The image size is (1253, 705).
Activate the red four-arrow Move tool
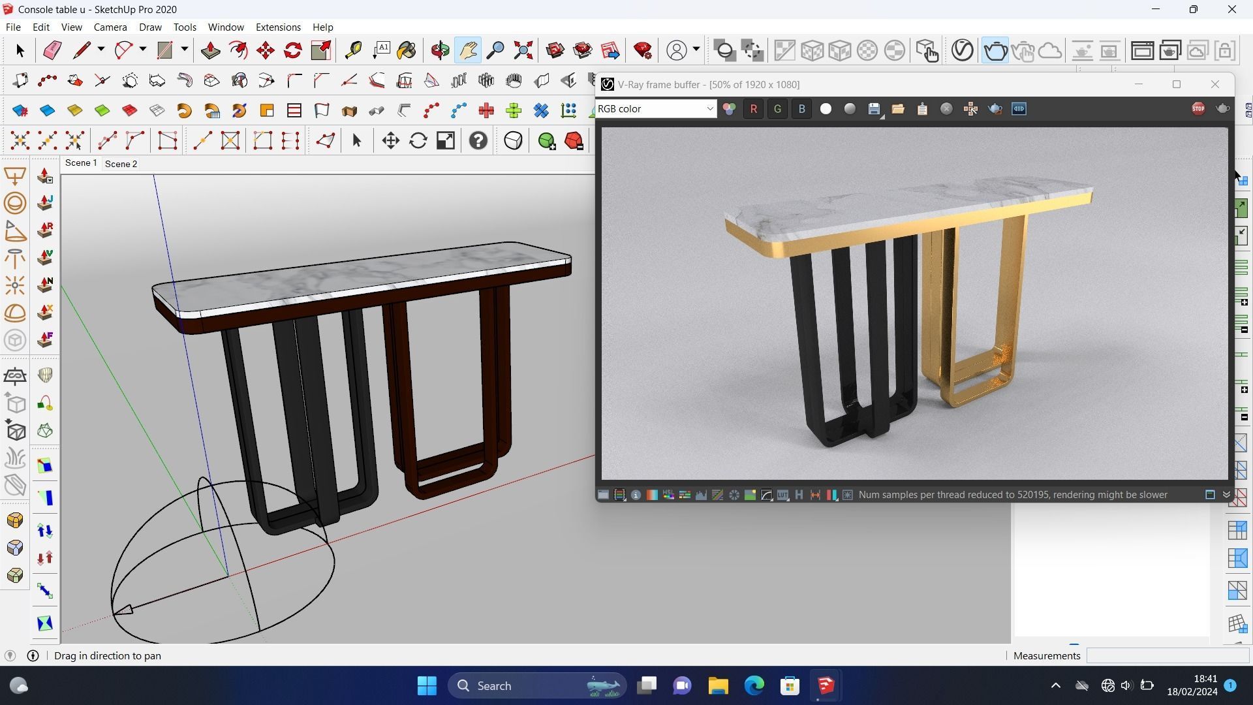coord(266,50)
